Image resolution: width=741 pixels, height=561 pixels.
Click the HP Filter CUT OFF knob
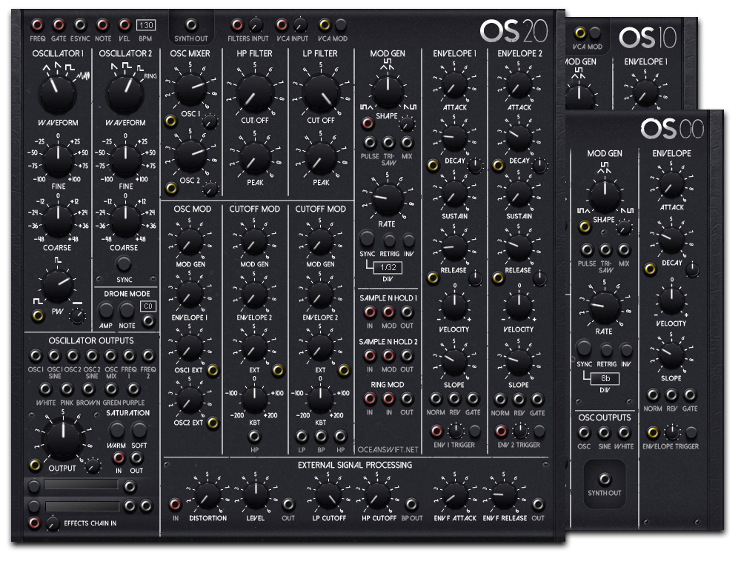point(254,93)
